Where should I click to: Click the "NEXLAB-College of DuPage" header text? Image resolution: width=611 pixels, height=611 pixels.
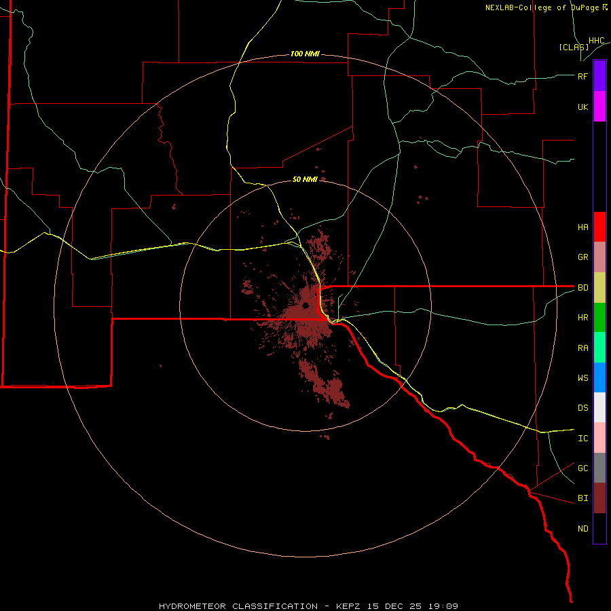pyautogui.click(x=542, y=7)
